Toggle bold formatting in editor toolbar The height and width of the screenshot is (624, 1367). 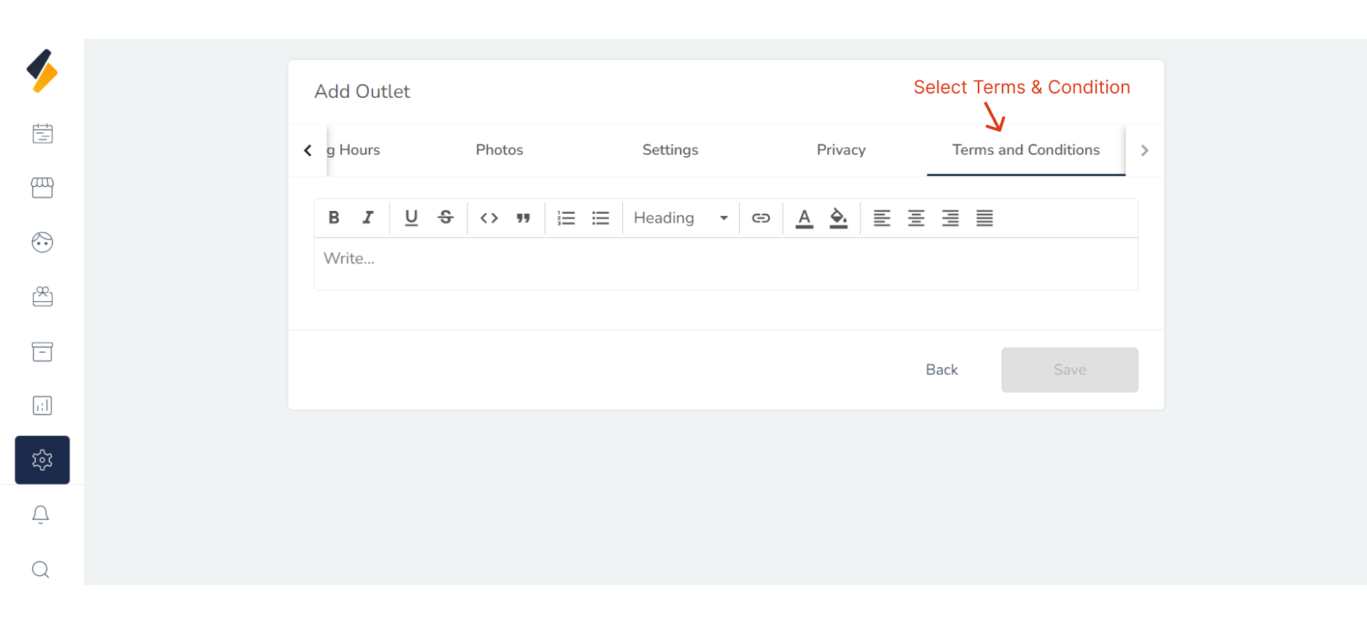pyautogui.click(x=334, y=217)
